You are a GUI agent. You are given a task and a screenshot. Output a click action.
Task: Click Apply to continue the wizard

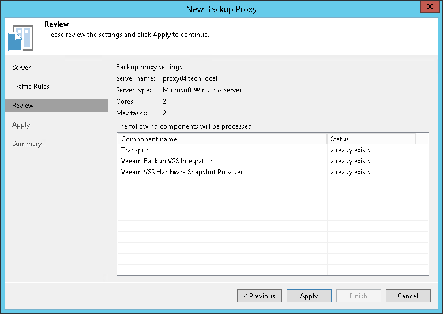(309, 296)
